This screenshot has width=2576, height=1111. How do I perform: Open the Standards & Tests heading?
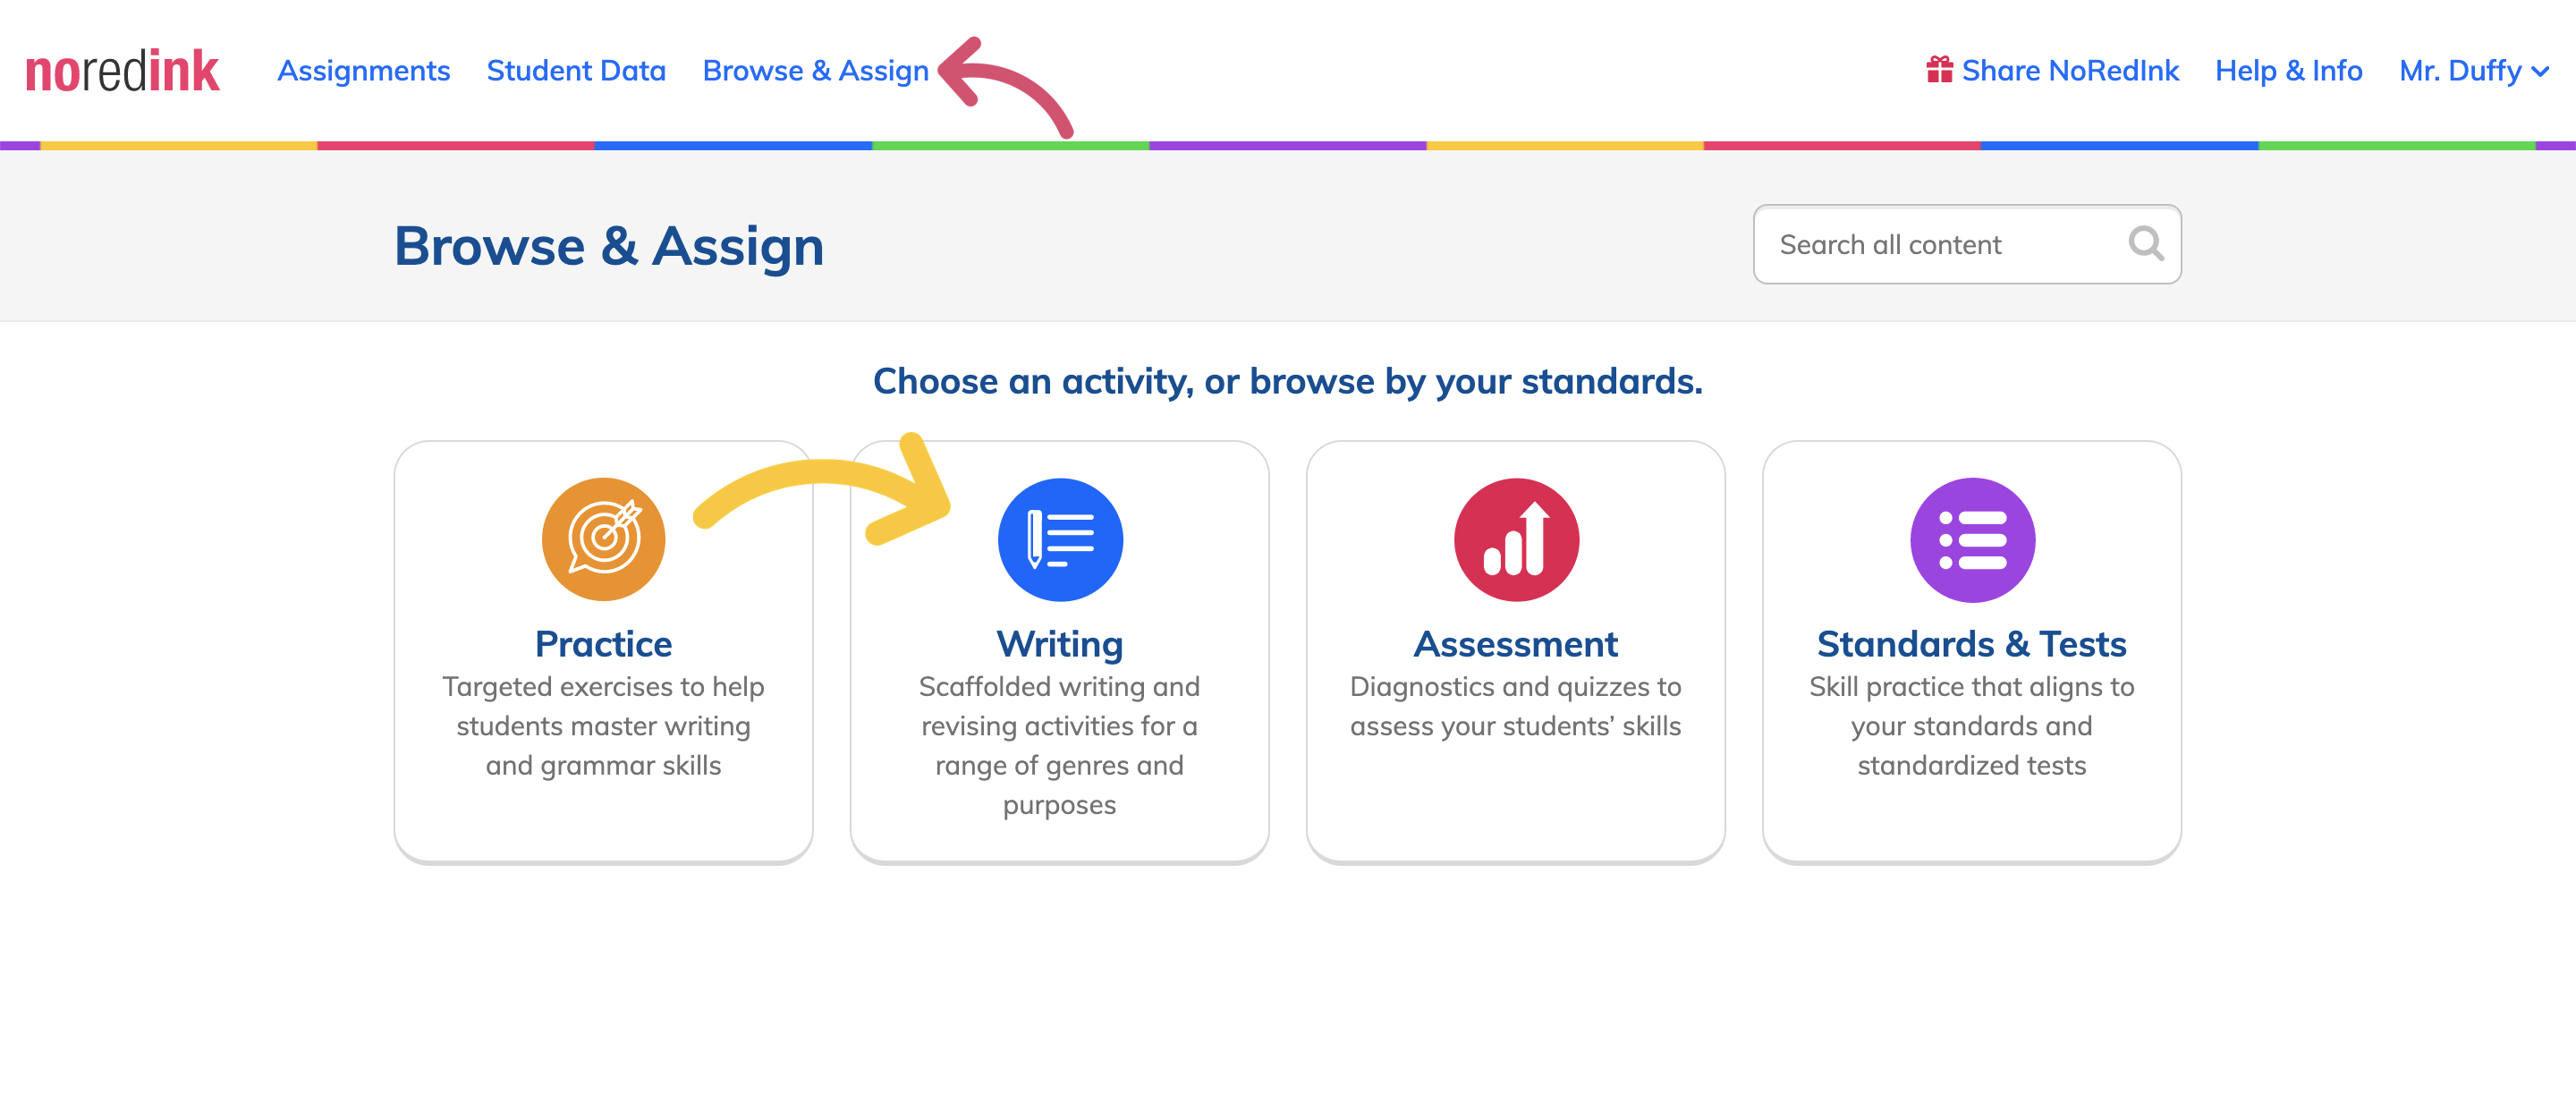(1971, 644)
